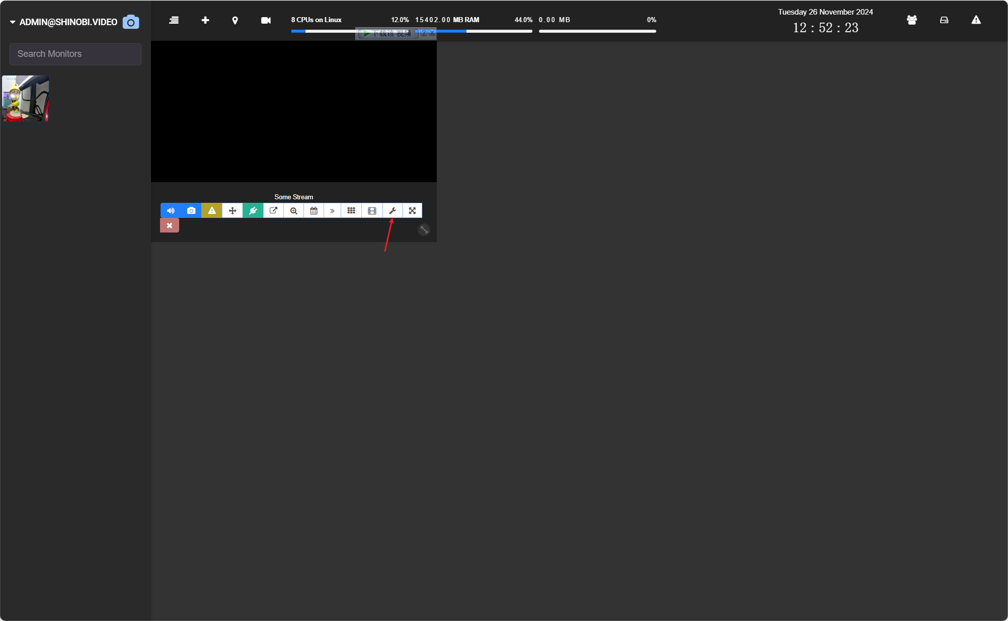The width and height of the screenshot is (1008, 621).
Task: Click the four-arrow move icon
Action: tap(232, 211)
